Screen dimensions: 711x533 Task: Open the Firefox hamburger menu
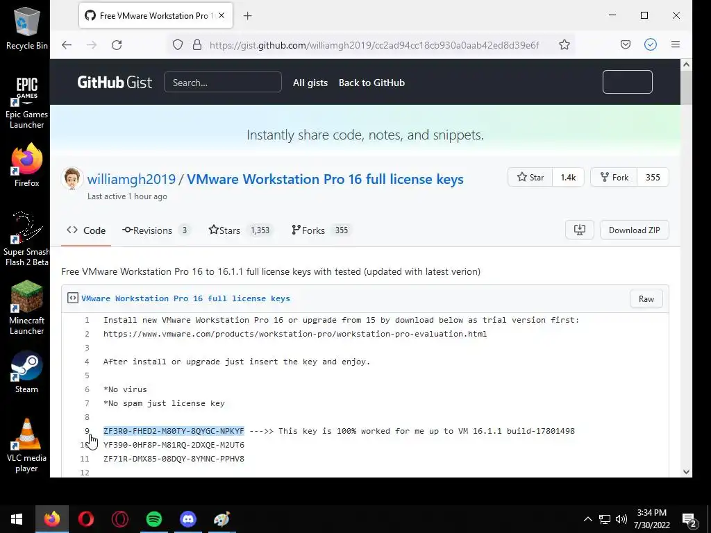coord(675,44)
